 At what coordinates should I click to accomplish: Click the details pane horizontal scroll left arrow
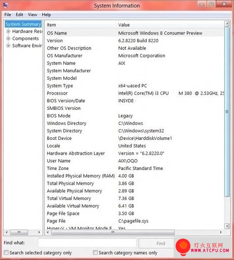[x=48, y=232]
